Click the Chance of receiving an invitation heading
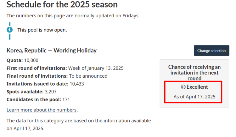Screen dimensions: 236x137 [x=194, y=73]
